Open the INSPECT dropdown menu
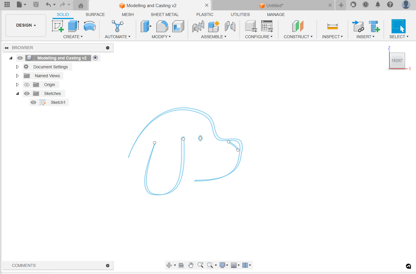This screenshot has width=416, height=274. (x=332, y=37)
